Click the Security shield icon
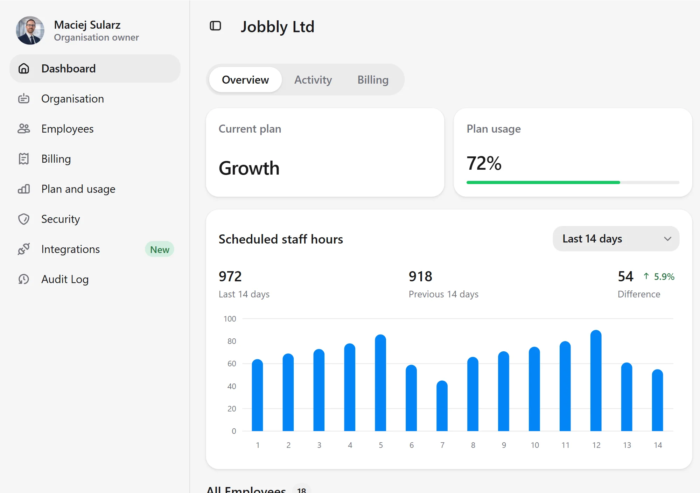The image size is (700, 493). click(24, 219)
